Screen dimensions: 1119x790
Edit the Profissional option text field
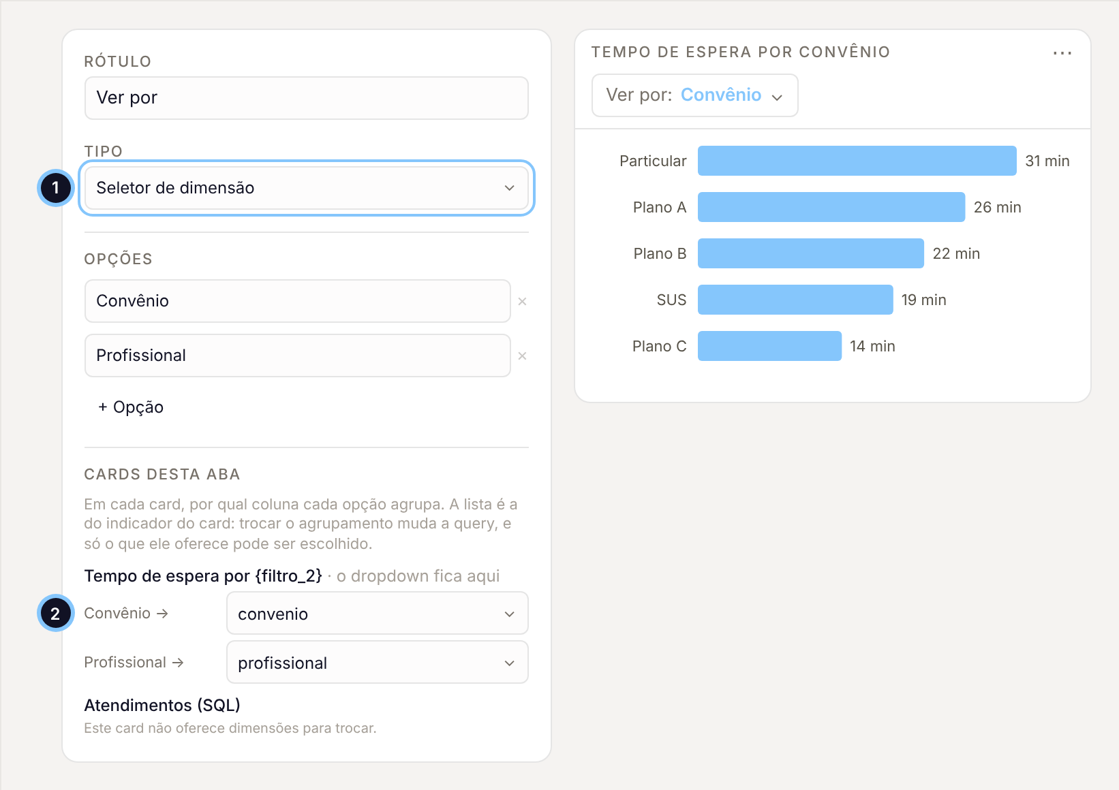[x=298, y=355]
